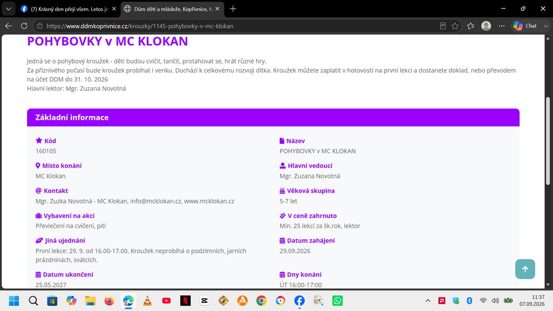The height and width of the screenshot is (311, 553).
Task: Click the back arrow in the browser toolbar
Action: [x=9, y=26]
